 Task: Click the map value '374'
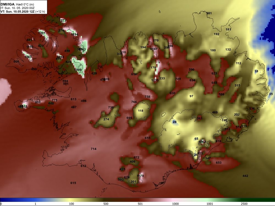pos(61,30)
